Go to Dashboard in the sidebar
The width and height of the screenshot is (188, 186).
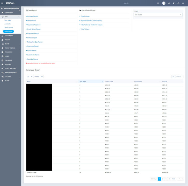[x=9, y=12]
